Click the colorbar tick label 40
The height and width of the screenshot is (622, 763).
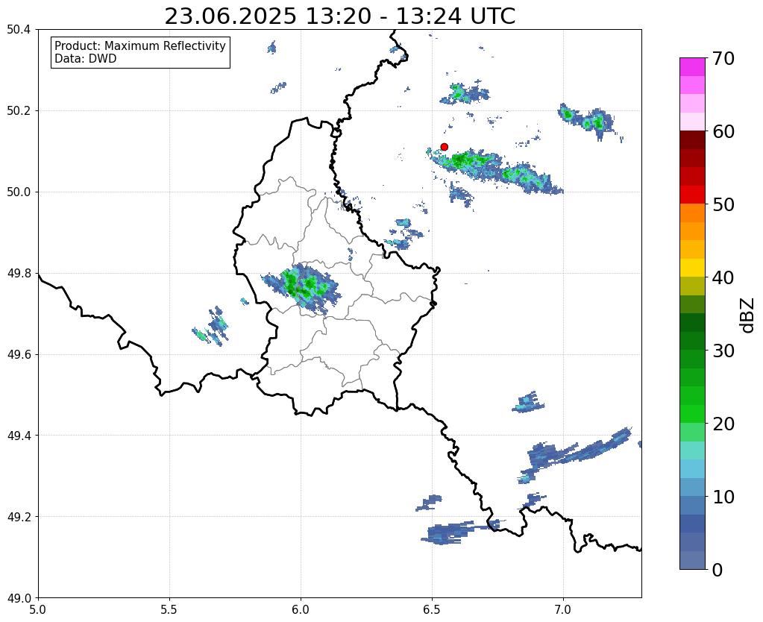pyautogui.click(x=723, y=277)
